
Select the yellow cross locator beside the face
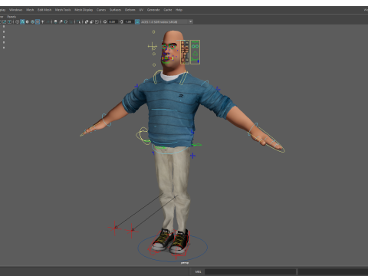pyautogui.click(x=153, y=47)
